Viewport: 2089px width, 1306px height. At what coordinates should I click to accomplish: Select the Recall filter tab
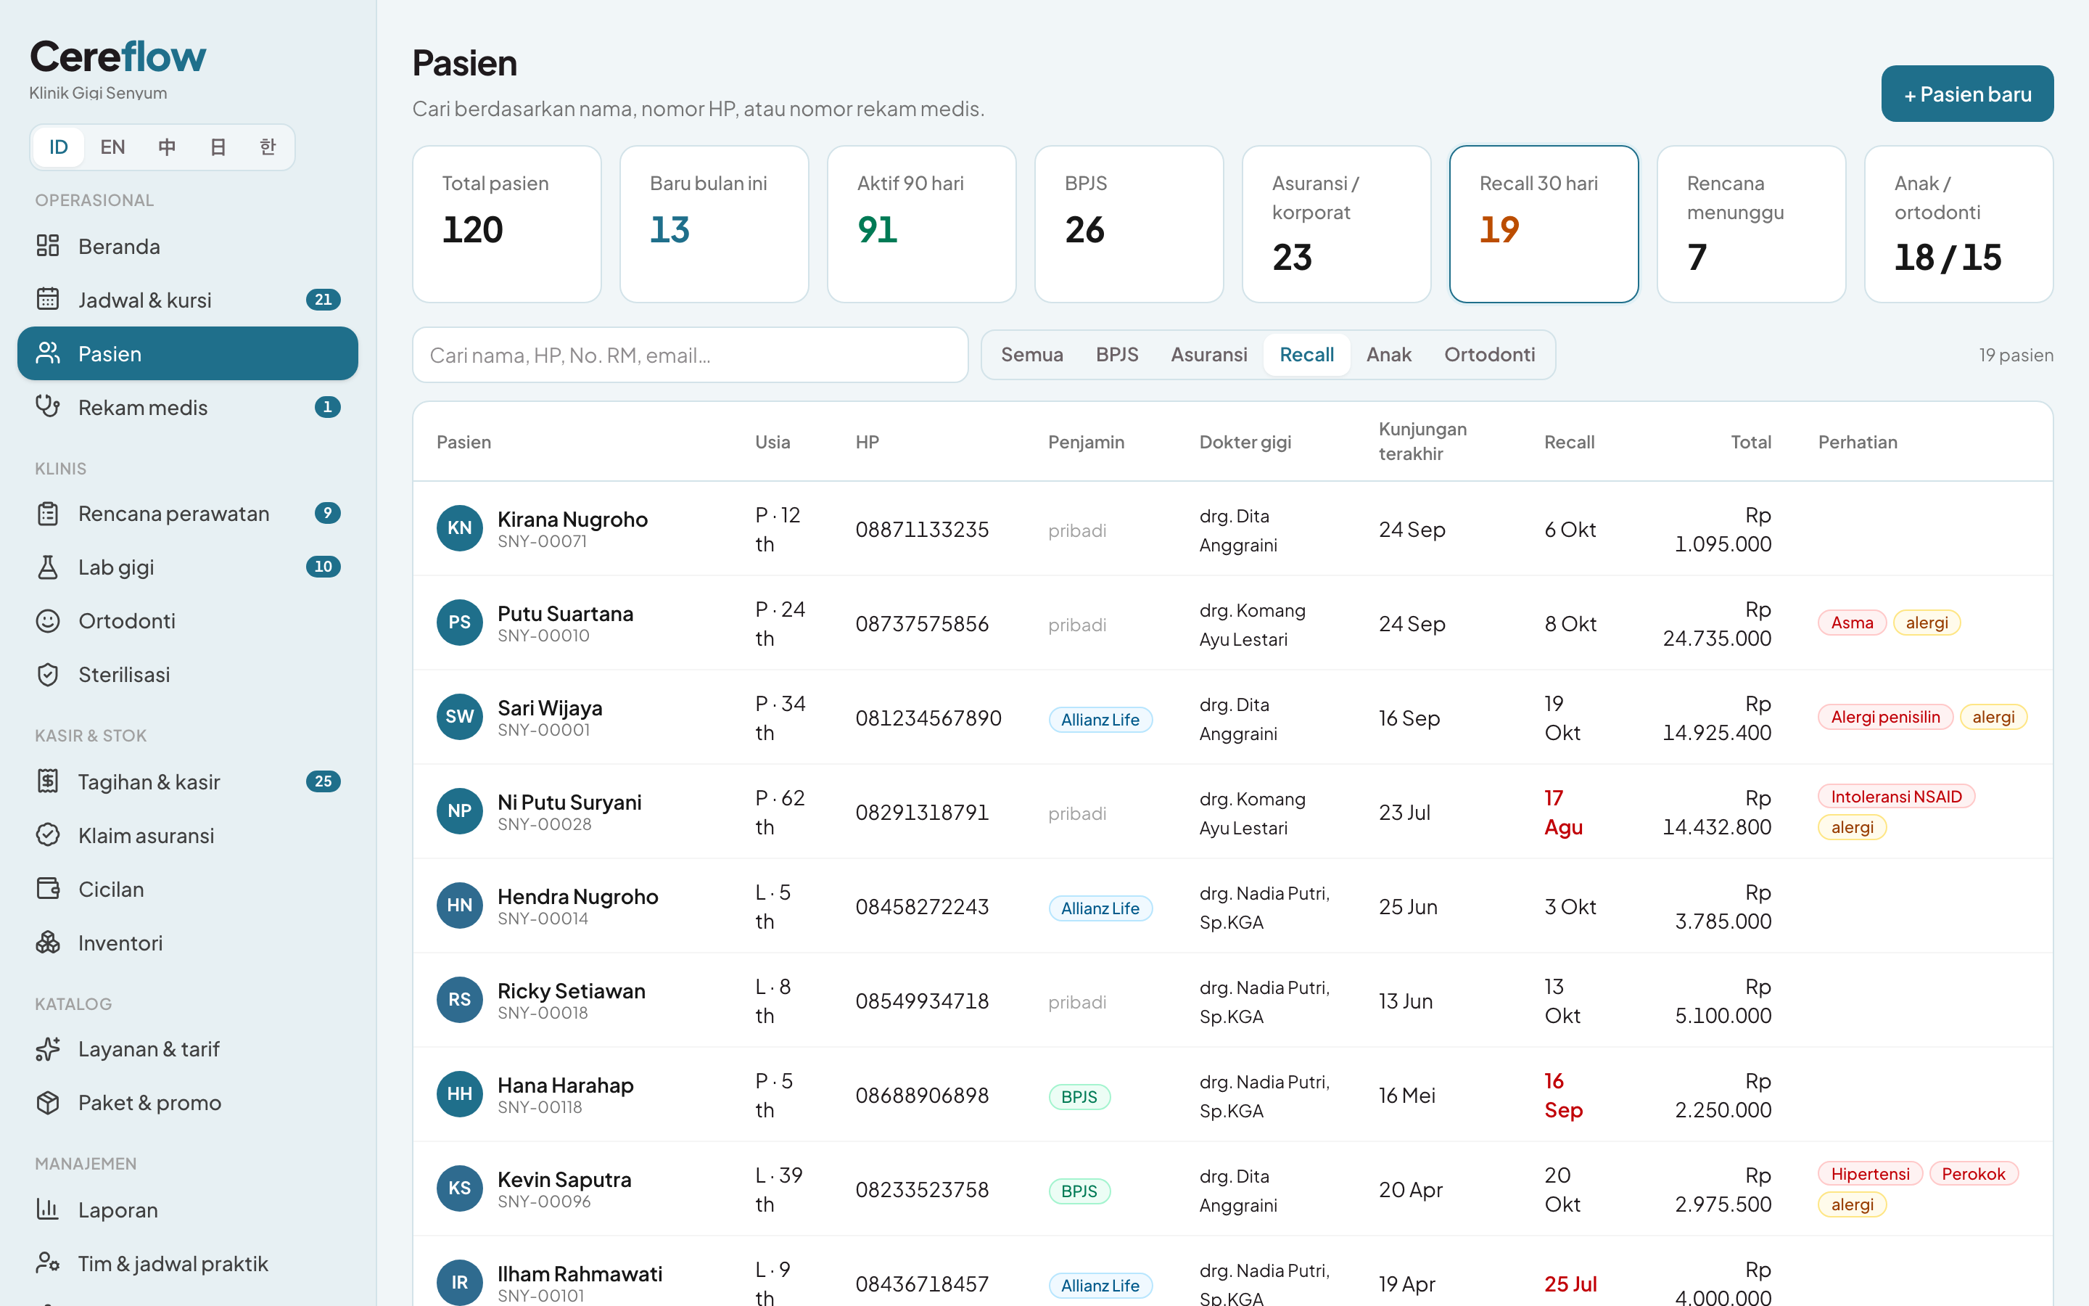click(x=1306, y=355)
